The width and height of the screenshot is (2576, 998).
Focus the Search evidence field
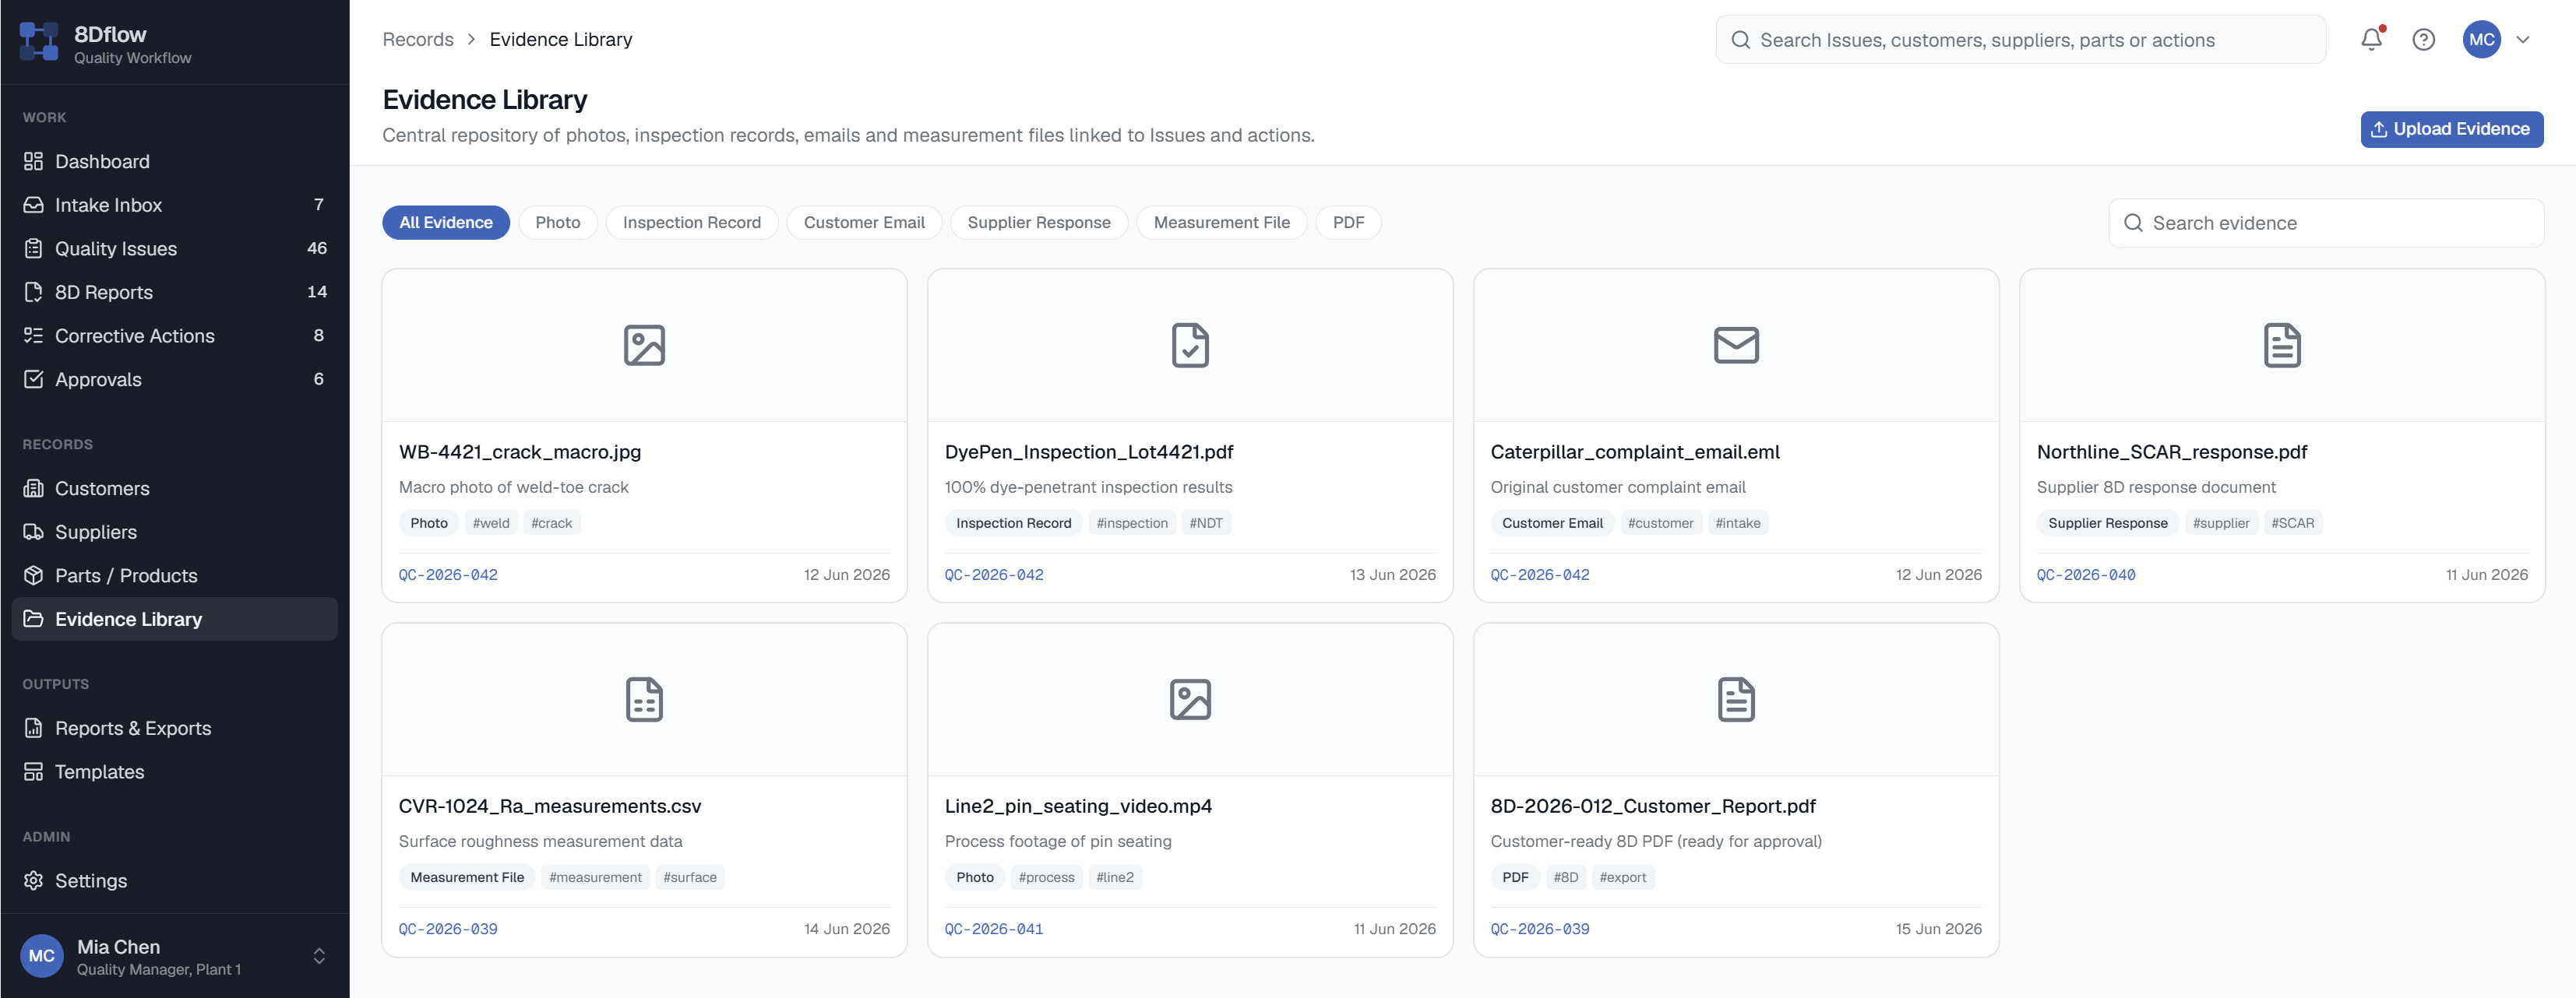[x=2325, y=223]
